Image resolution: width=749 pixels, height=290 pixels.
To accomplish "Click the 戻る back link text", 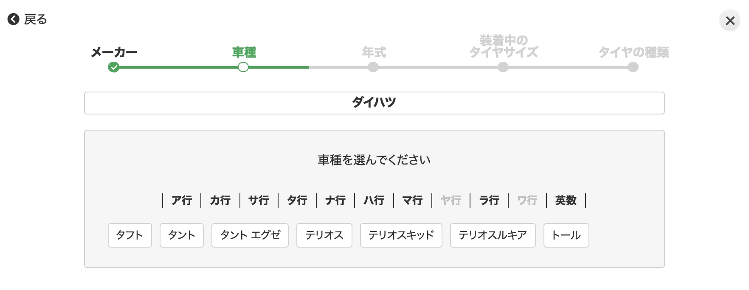I will [36, 20].
